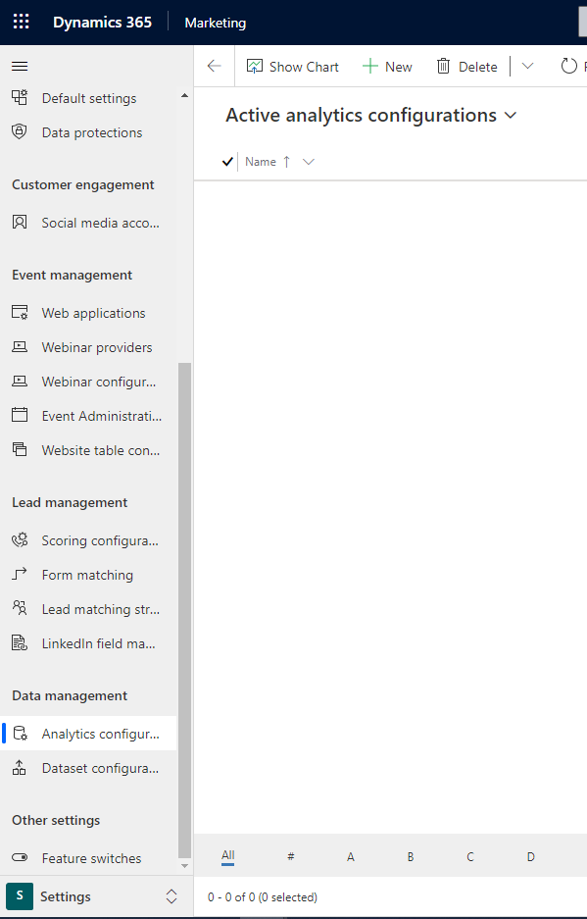The width and height of the screenshot is (587, 919).
Task: Click sidebar scrollbar down arrow
Action: coord(184,866)
